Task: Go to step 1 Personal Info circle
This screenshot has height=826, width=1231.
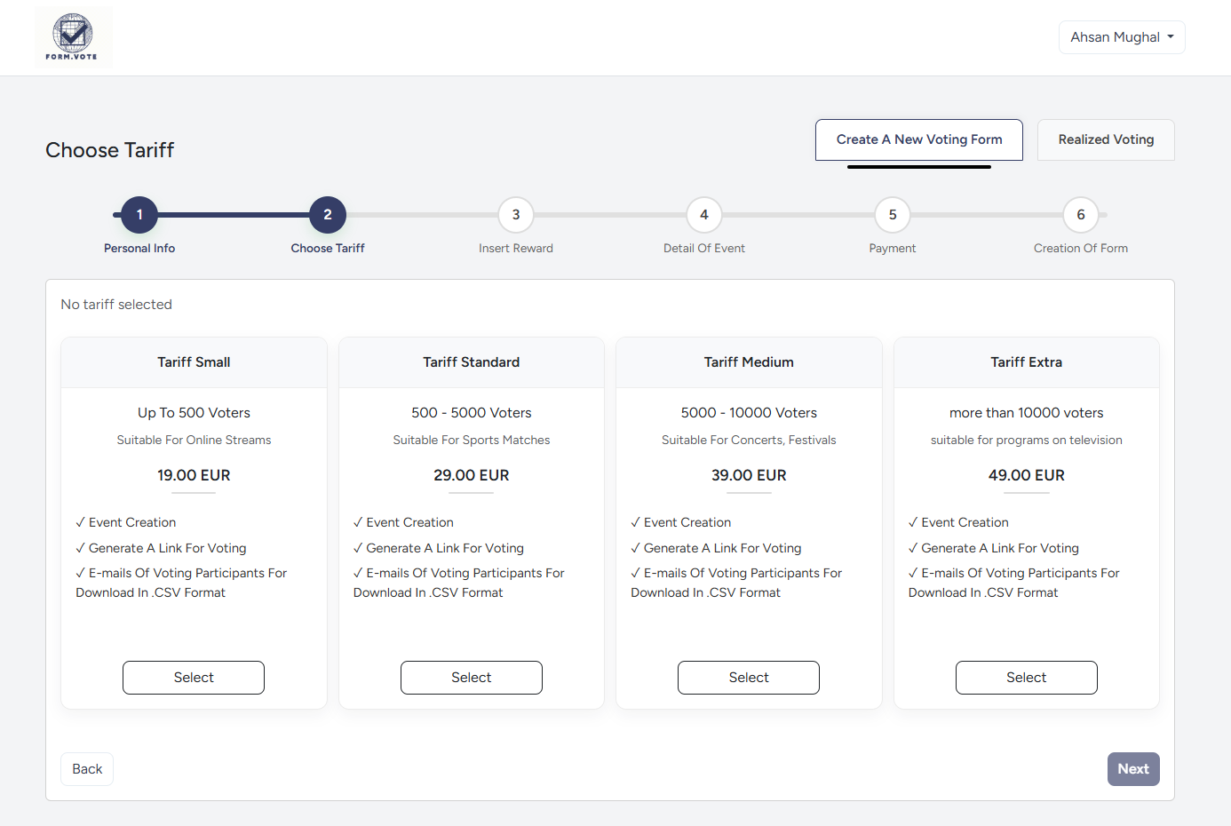Action: pos(139,215)
